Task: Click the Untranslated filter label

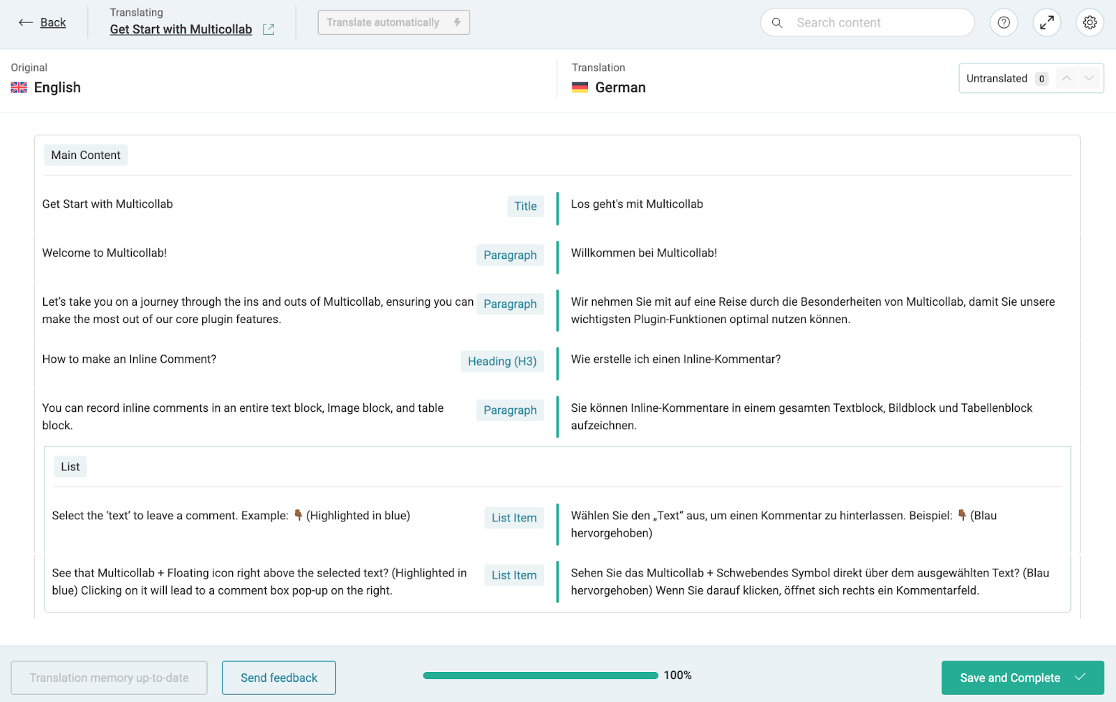Action: tap(997, 78)
